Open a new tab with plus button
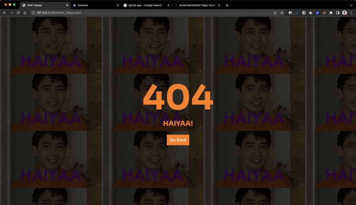 coord(227,5)
